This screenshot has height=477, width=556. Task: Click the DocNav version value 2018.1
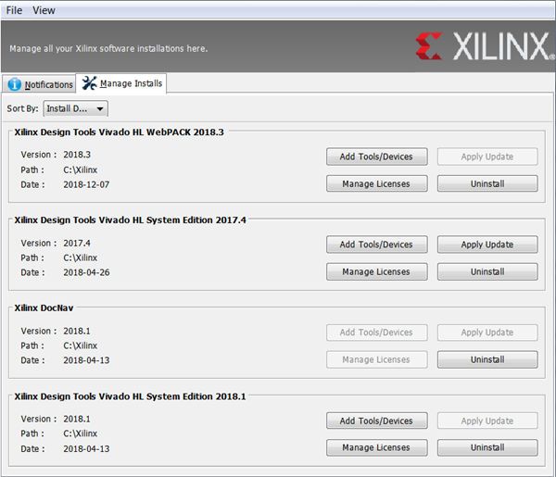click(77, 331)
